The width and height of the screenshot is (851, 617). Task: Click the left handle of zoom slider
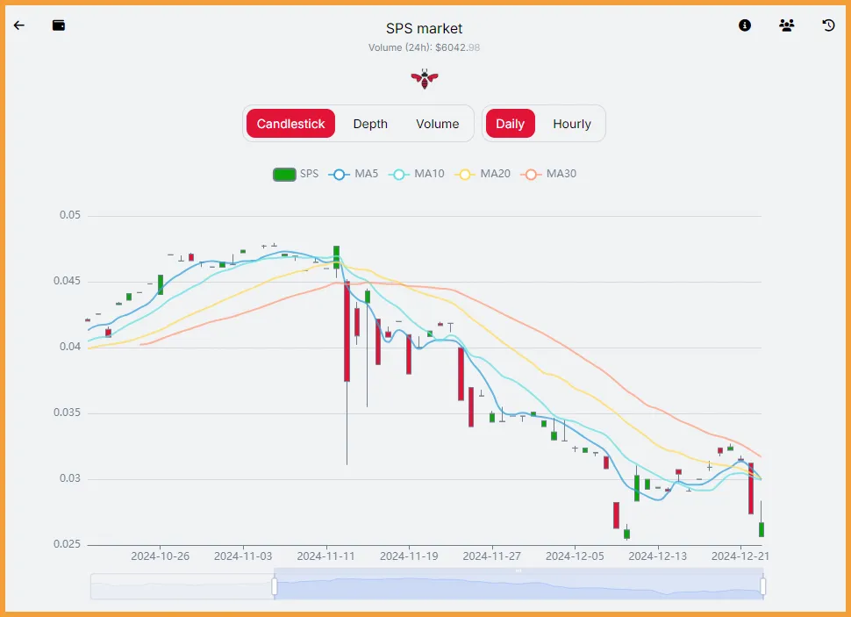coord(275,586)
